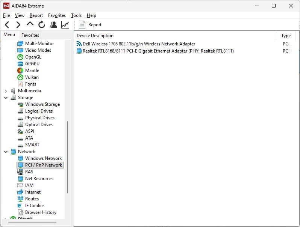Click the Fonts letter icon
Viewport: 300px width, 227px height.
coord(20,84)
